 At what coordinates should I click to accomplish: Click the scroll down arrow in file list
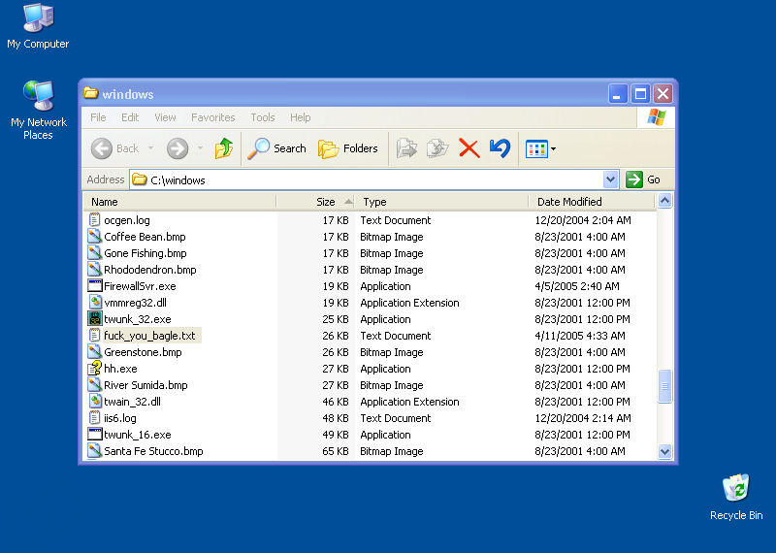[665, 451]
